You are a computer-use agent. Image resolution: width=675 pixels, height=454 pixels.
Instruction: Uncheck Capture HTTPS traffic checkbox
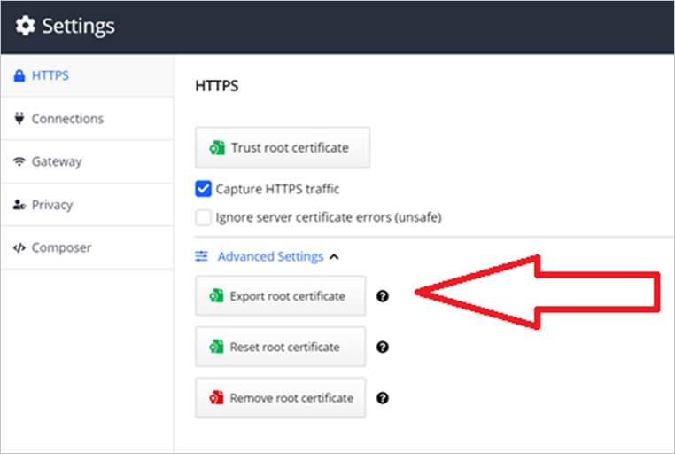click(x=203, y=189)
